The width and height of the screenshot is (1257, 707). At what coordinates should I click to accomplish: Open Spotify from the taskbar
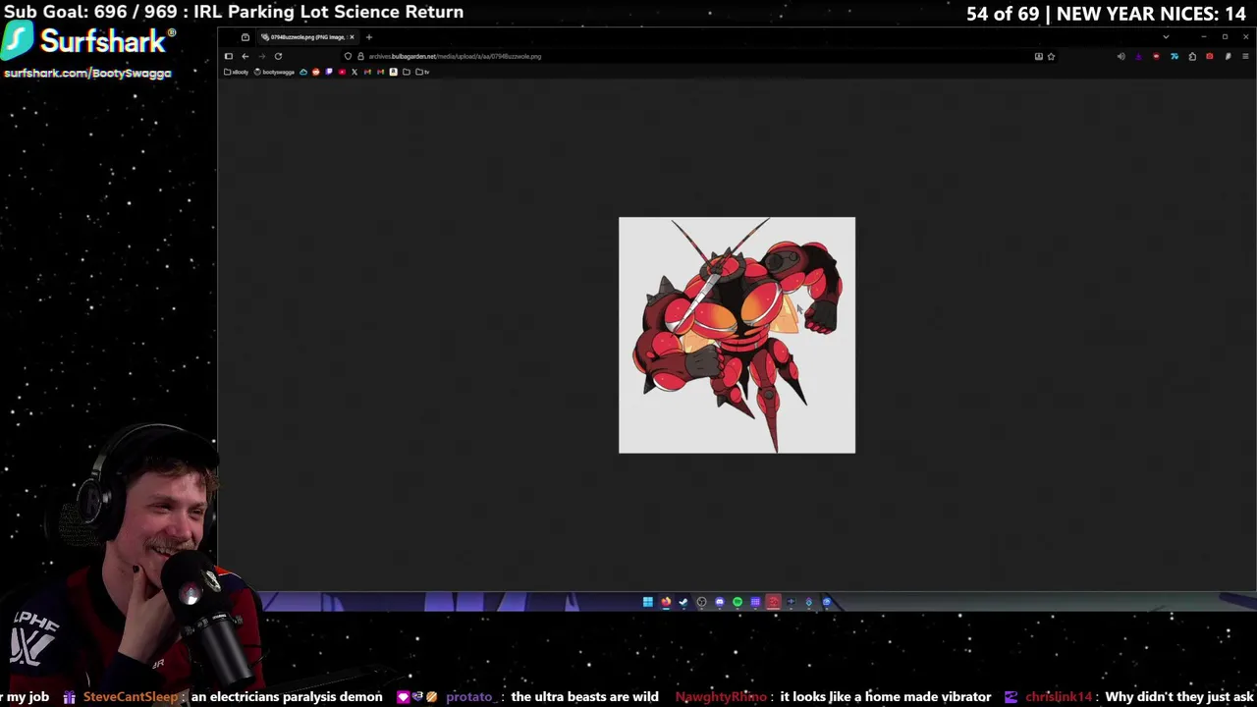pyautogui.click(x=738, y=602)
